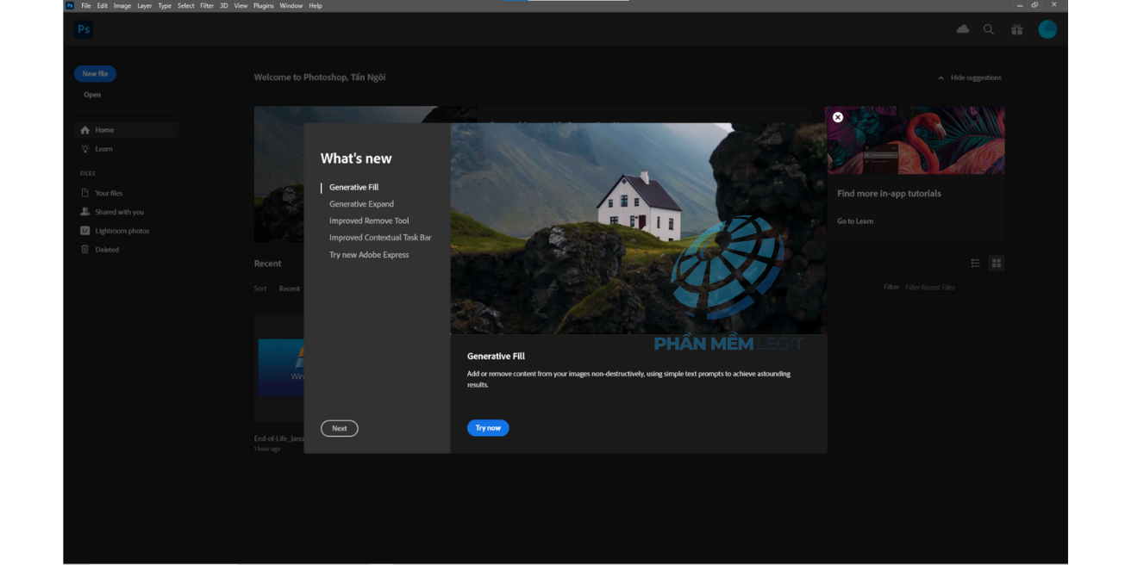1125x565 pixels.
Task: Open the Plugins menu
Action: (264, 5)
